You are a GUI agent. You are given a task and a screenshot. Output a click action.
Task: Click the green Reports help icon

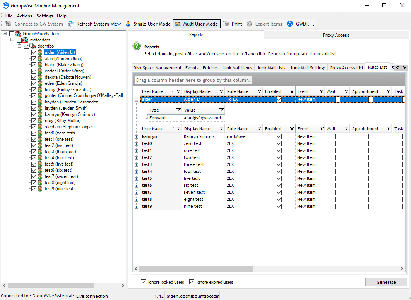point(136,46)
